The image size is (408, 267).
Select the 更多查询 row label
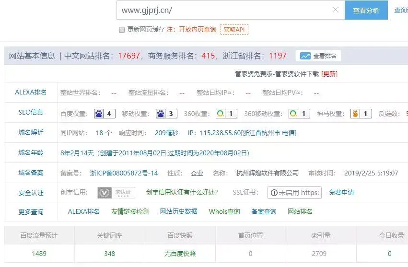(x=31, y=212)
